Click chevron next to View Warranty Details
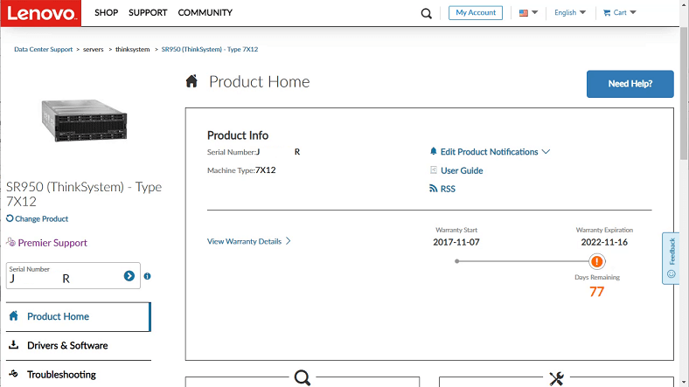 pyautogui.click(x=289, y=241)
